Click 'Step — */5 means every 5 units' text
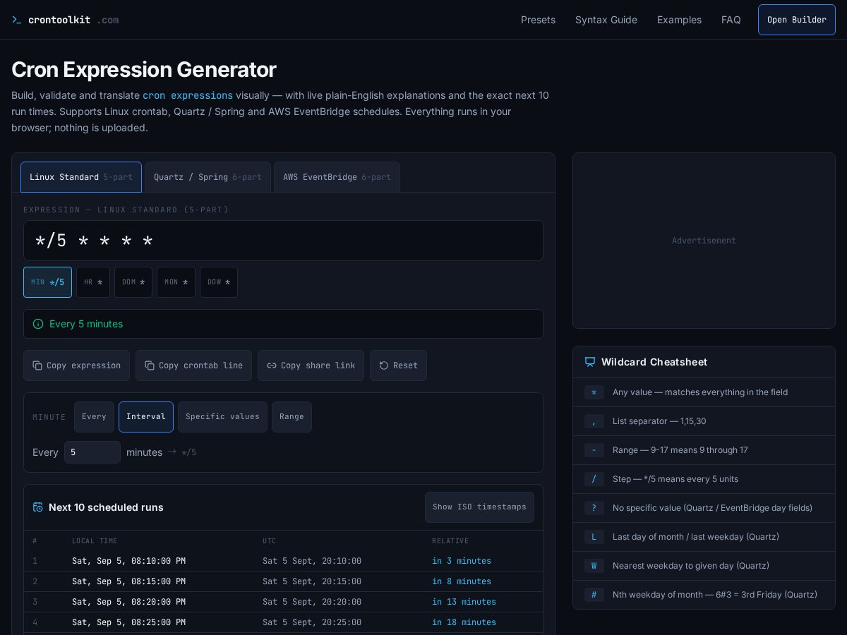 (675, 479)
